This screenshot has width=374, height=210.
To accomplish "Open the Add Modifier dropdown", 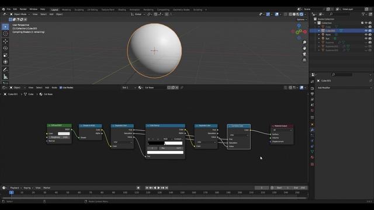I will (344, 87).
